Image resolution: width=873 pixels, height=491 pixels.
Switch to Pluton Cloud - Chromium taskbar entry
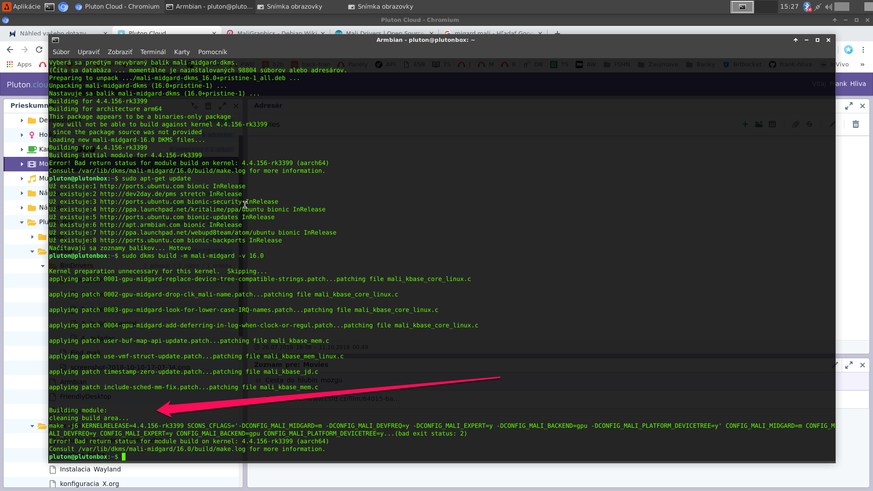117,6
